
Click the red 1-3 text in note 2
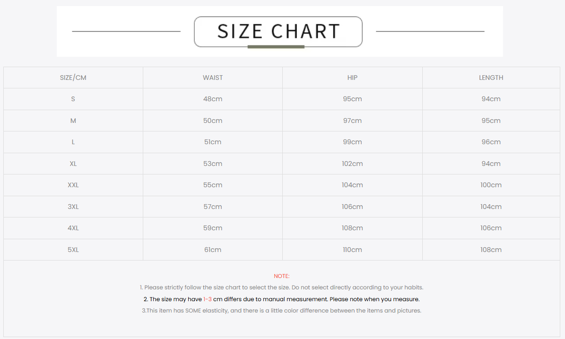click(x=208, y=299)
